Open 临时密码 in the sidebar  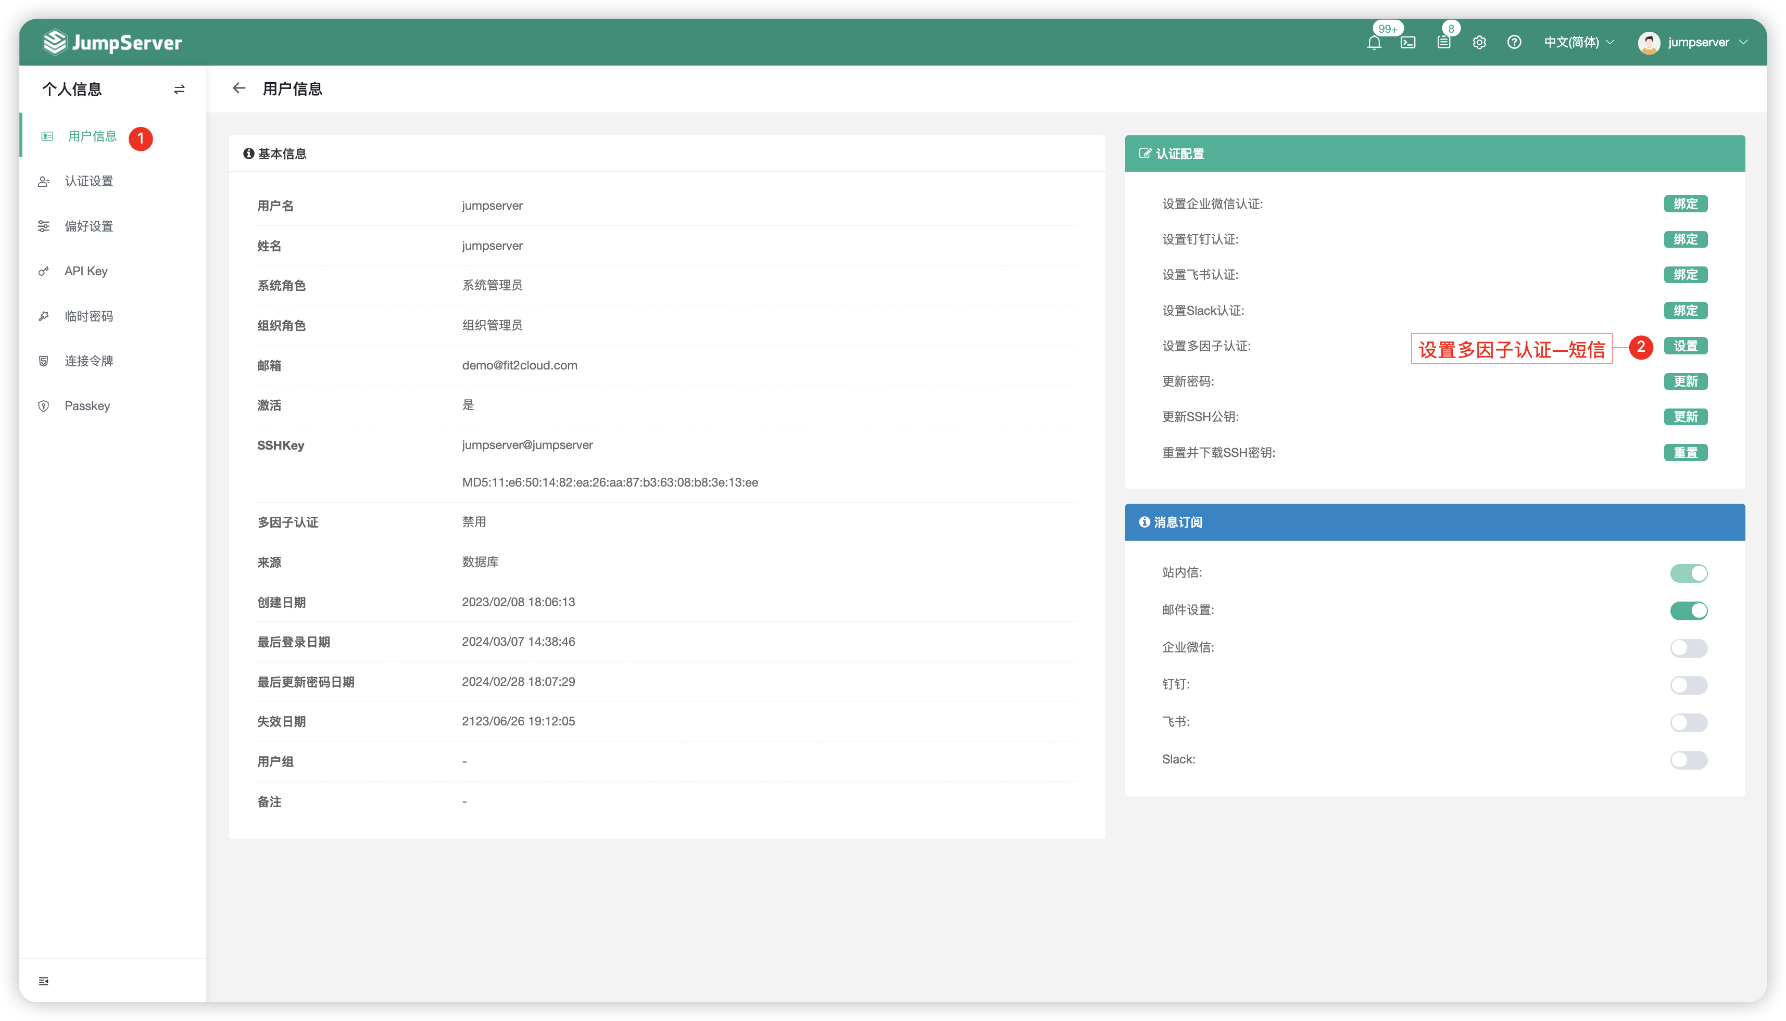112,316
